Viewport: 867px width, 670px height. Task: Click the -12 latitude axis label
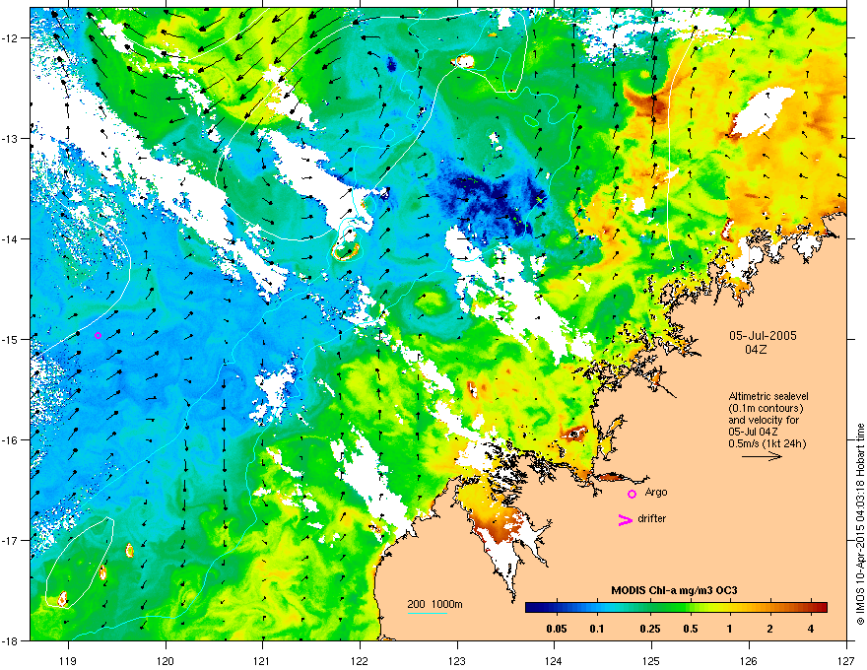click(10, 38)
